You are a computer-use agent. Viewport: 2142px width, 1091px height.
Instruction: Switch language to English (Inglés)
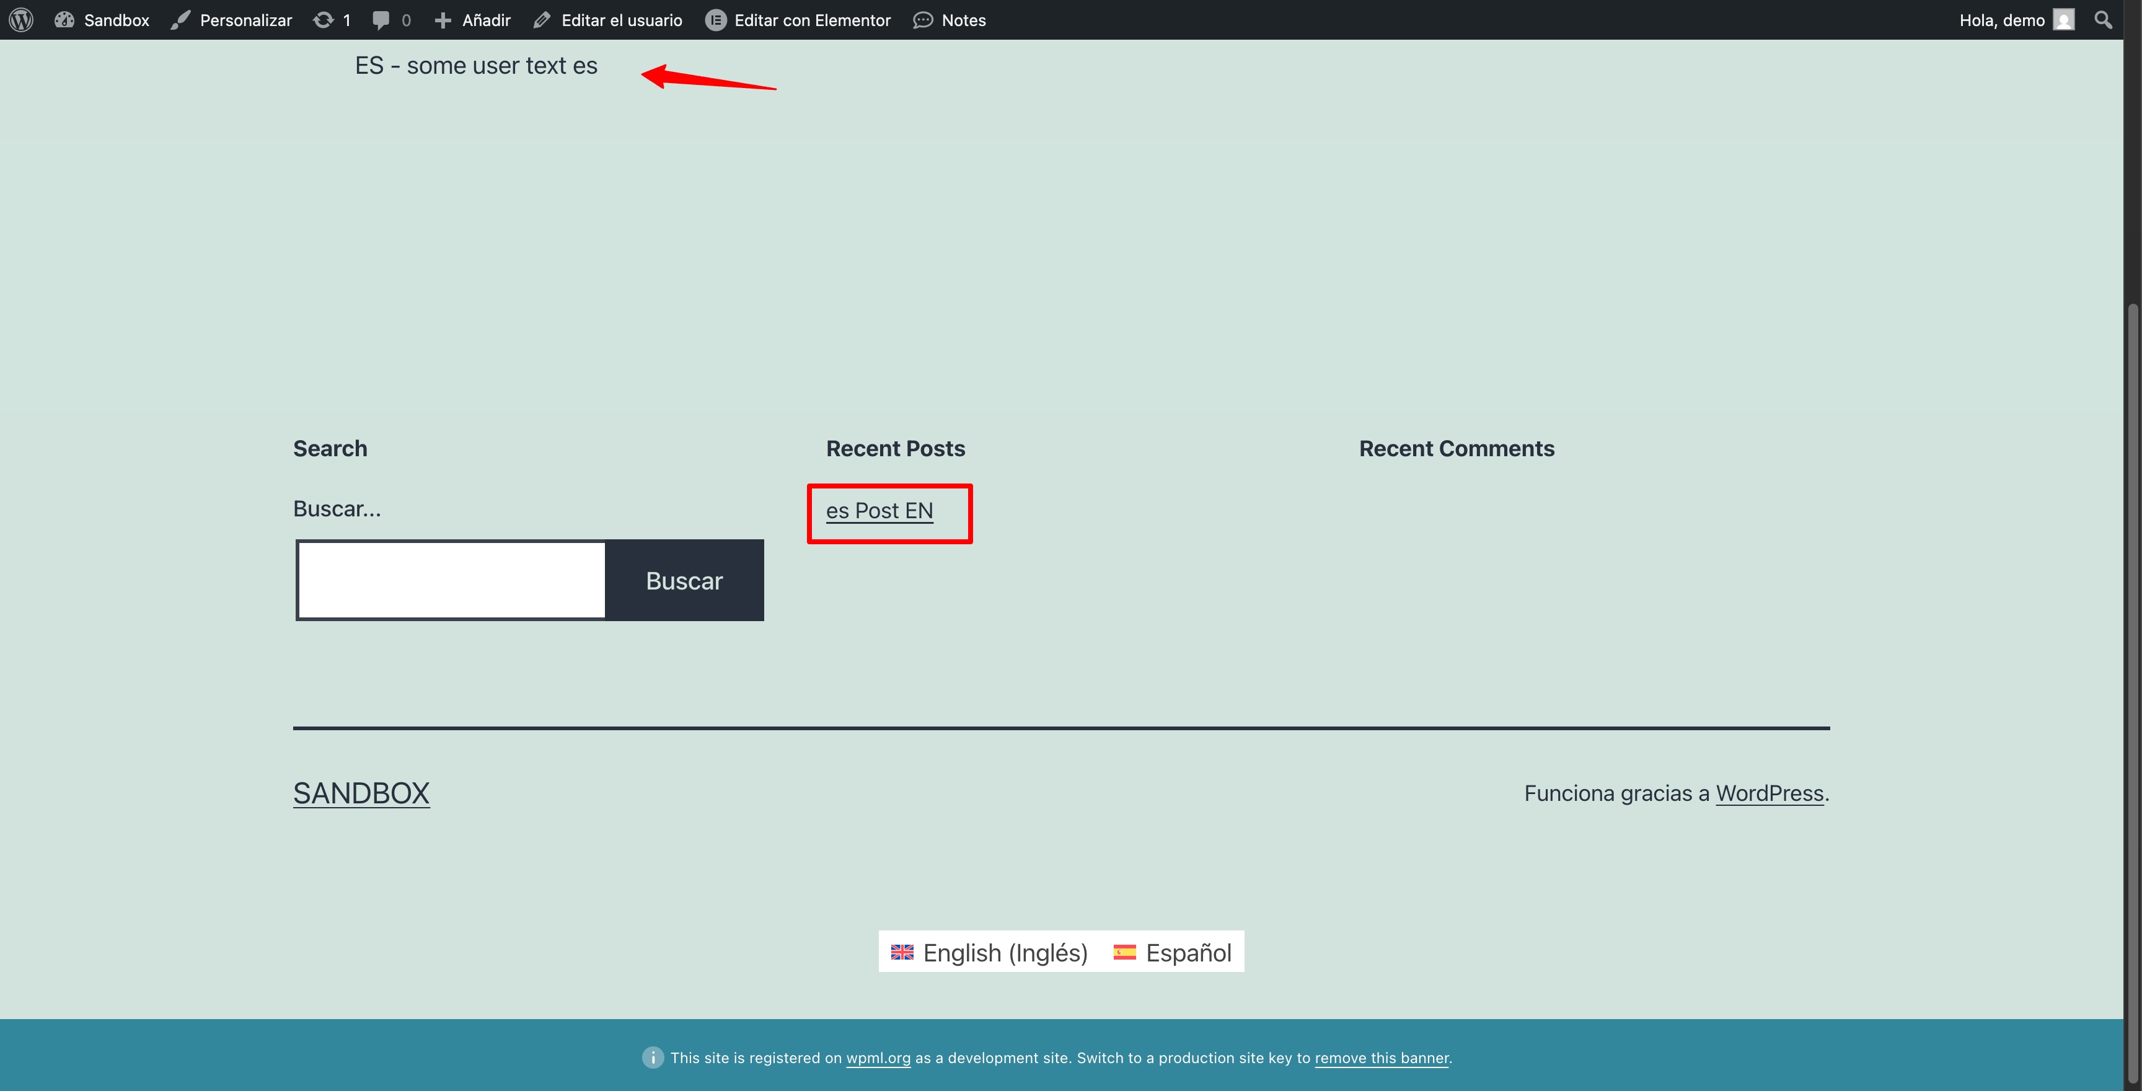click(x=989, y=952)
